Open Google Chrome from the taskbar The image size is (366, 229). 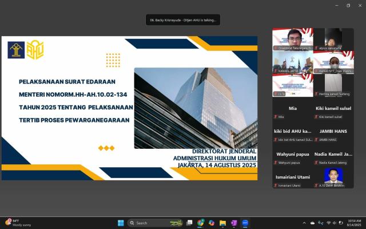point(201,223)
